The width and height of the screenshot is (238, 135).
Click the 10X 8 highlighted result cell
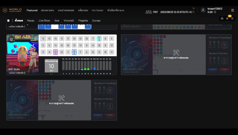point(74,52)
